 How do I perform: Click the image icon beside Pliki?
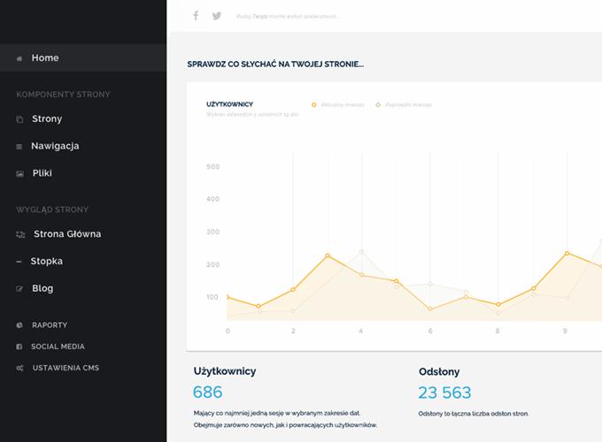click(x=19, y=174)
